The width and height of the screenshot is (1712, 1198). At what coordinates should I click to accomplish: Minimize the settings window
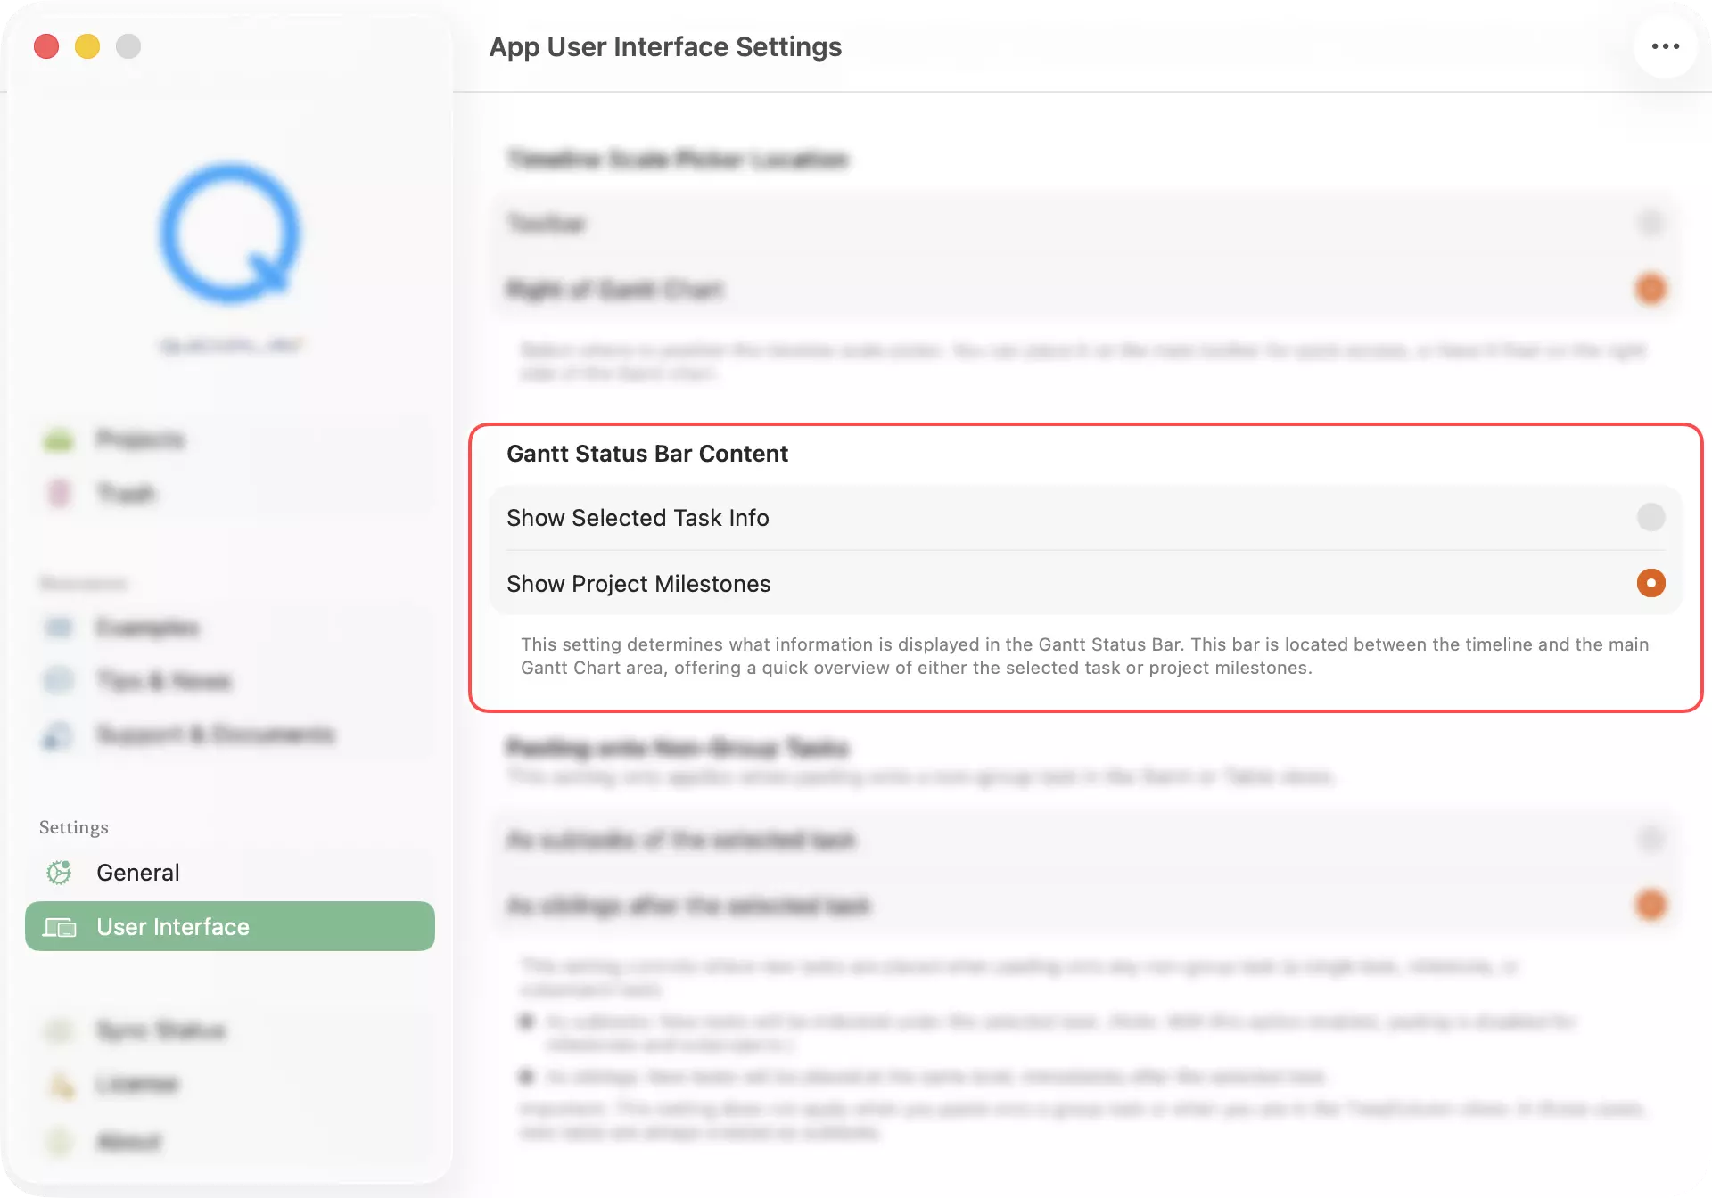[87, 46]
